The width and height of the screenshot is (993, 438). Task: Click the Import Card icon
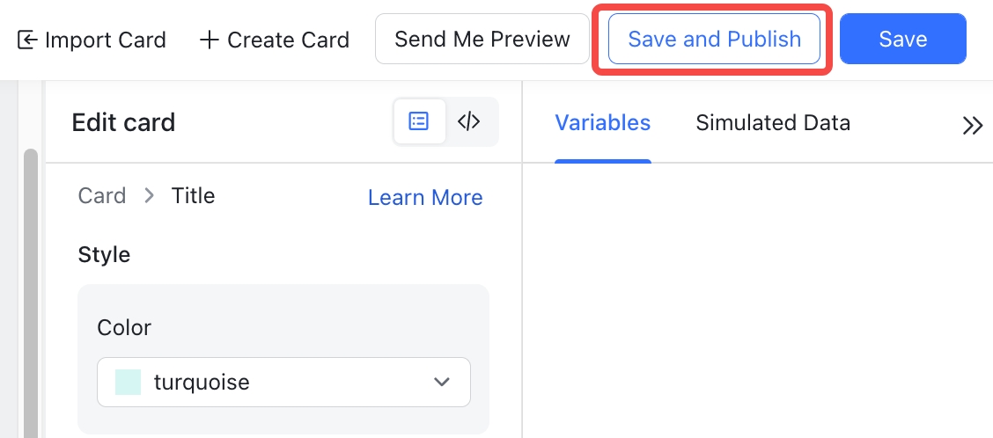(x=27, y=40)
